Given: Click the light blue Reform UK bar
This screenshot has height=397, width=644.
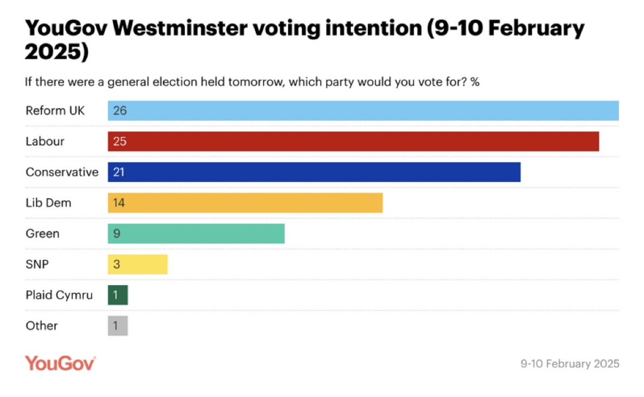Looking at the screenshot, I should 363,111.
